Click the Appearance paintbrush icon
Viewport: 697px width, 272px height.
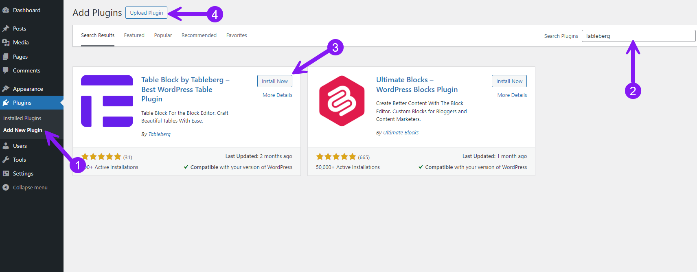pyautogui.click(x=6, y=89)
